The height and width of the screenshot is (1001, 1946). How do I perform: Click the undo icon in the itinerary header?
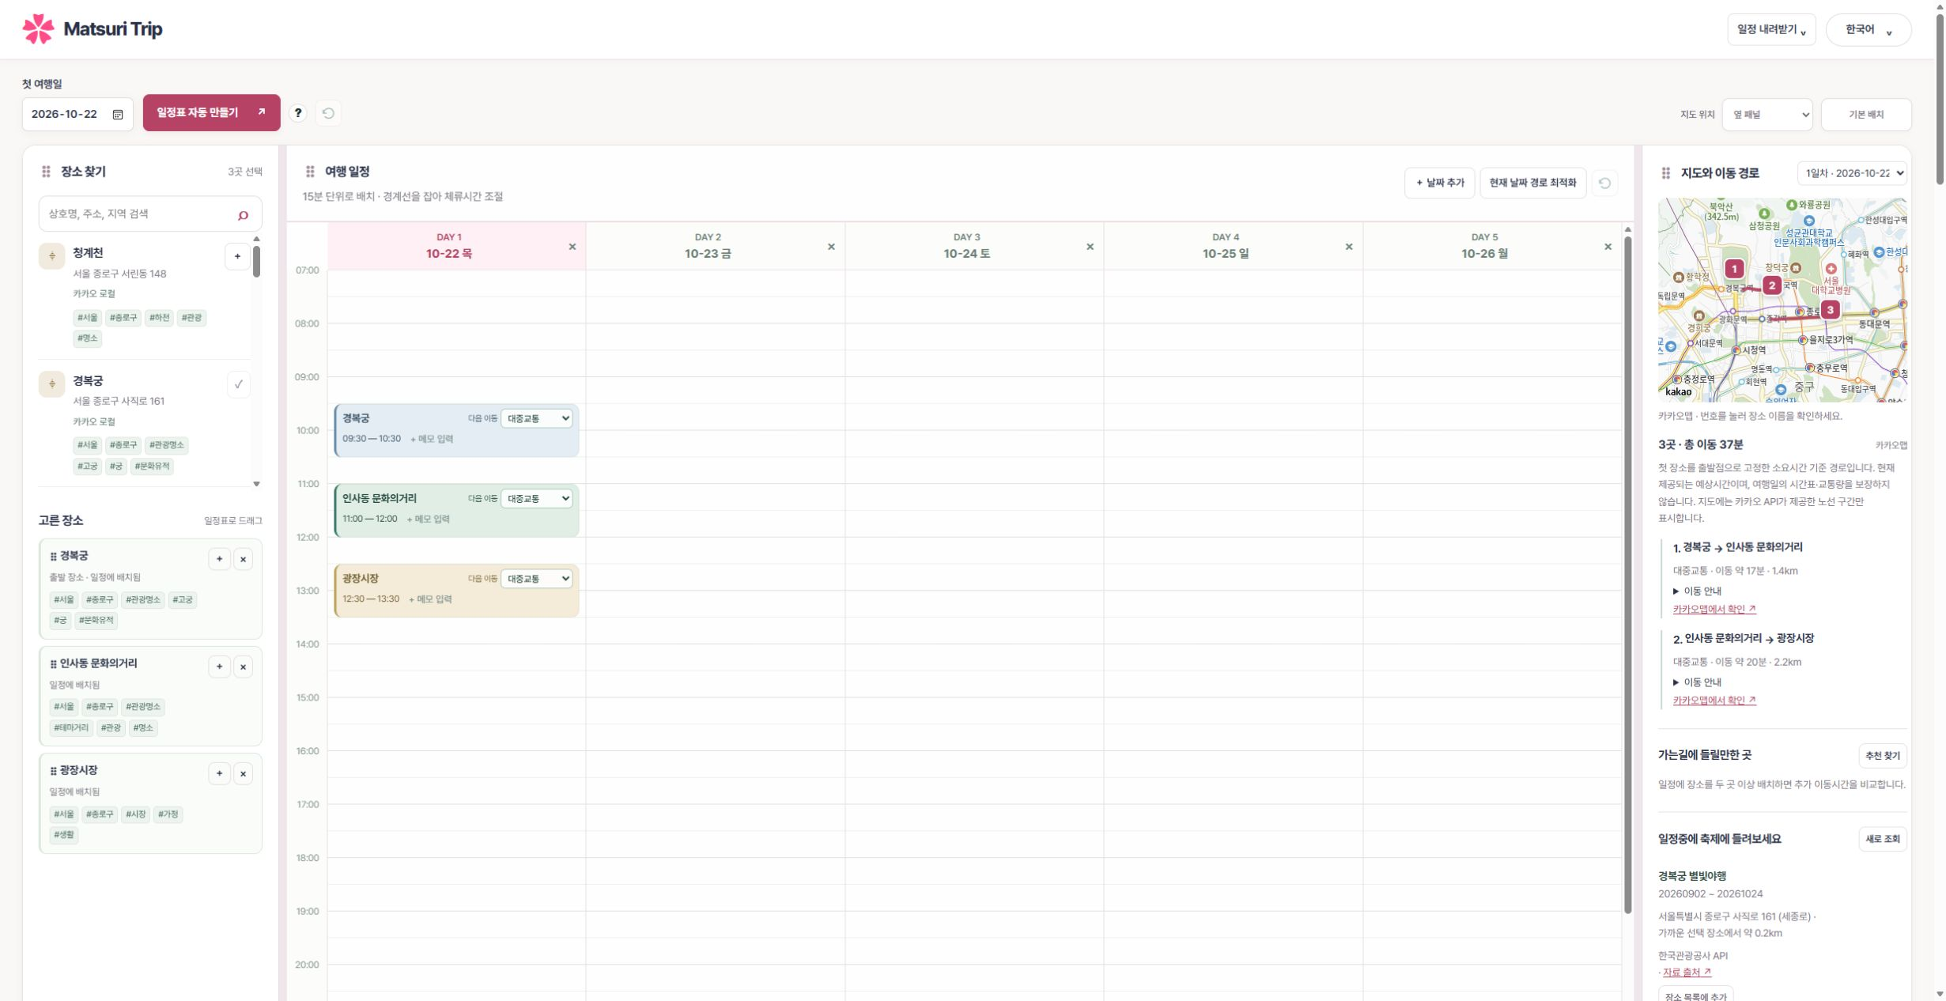point(1604,183)
